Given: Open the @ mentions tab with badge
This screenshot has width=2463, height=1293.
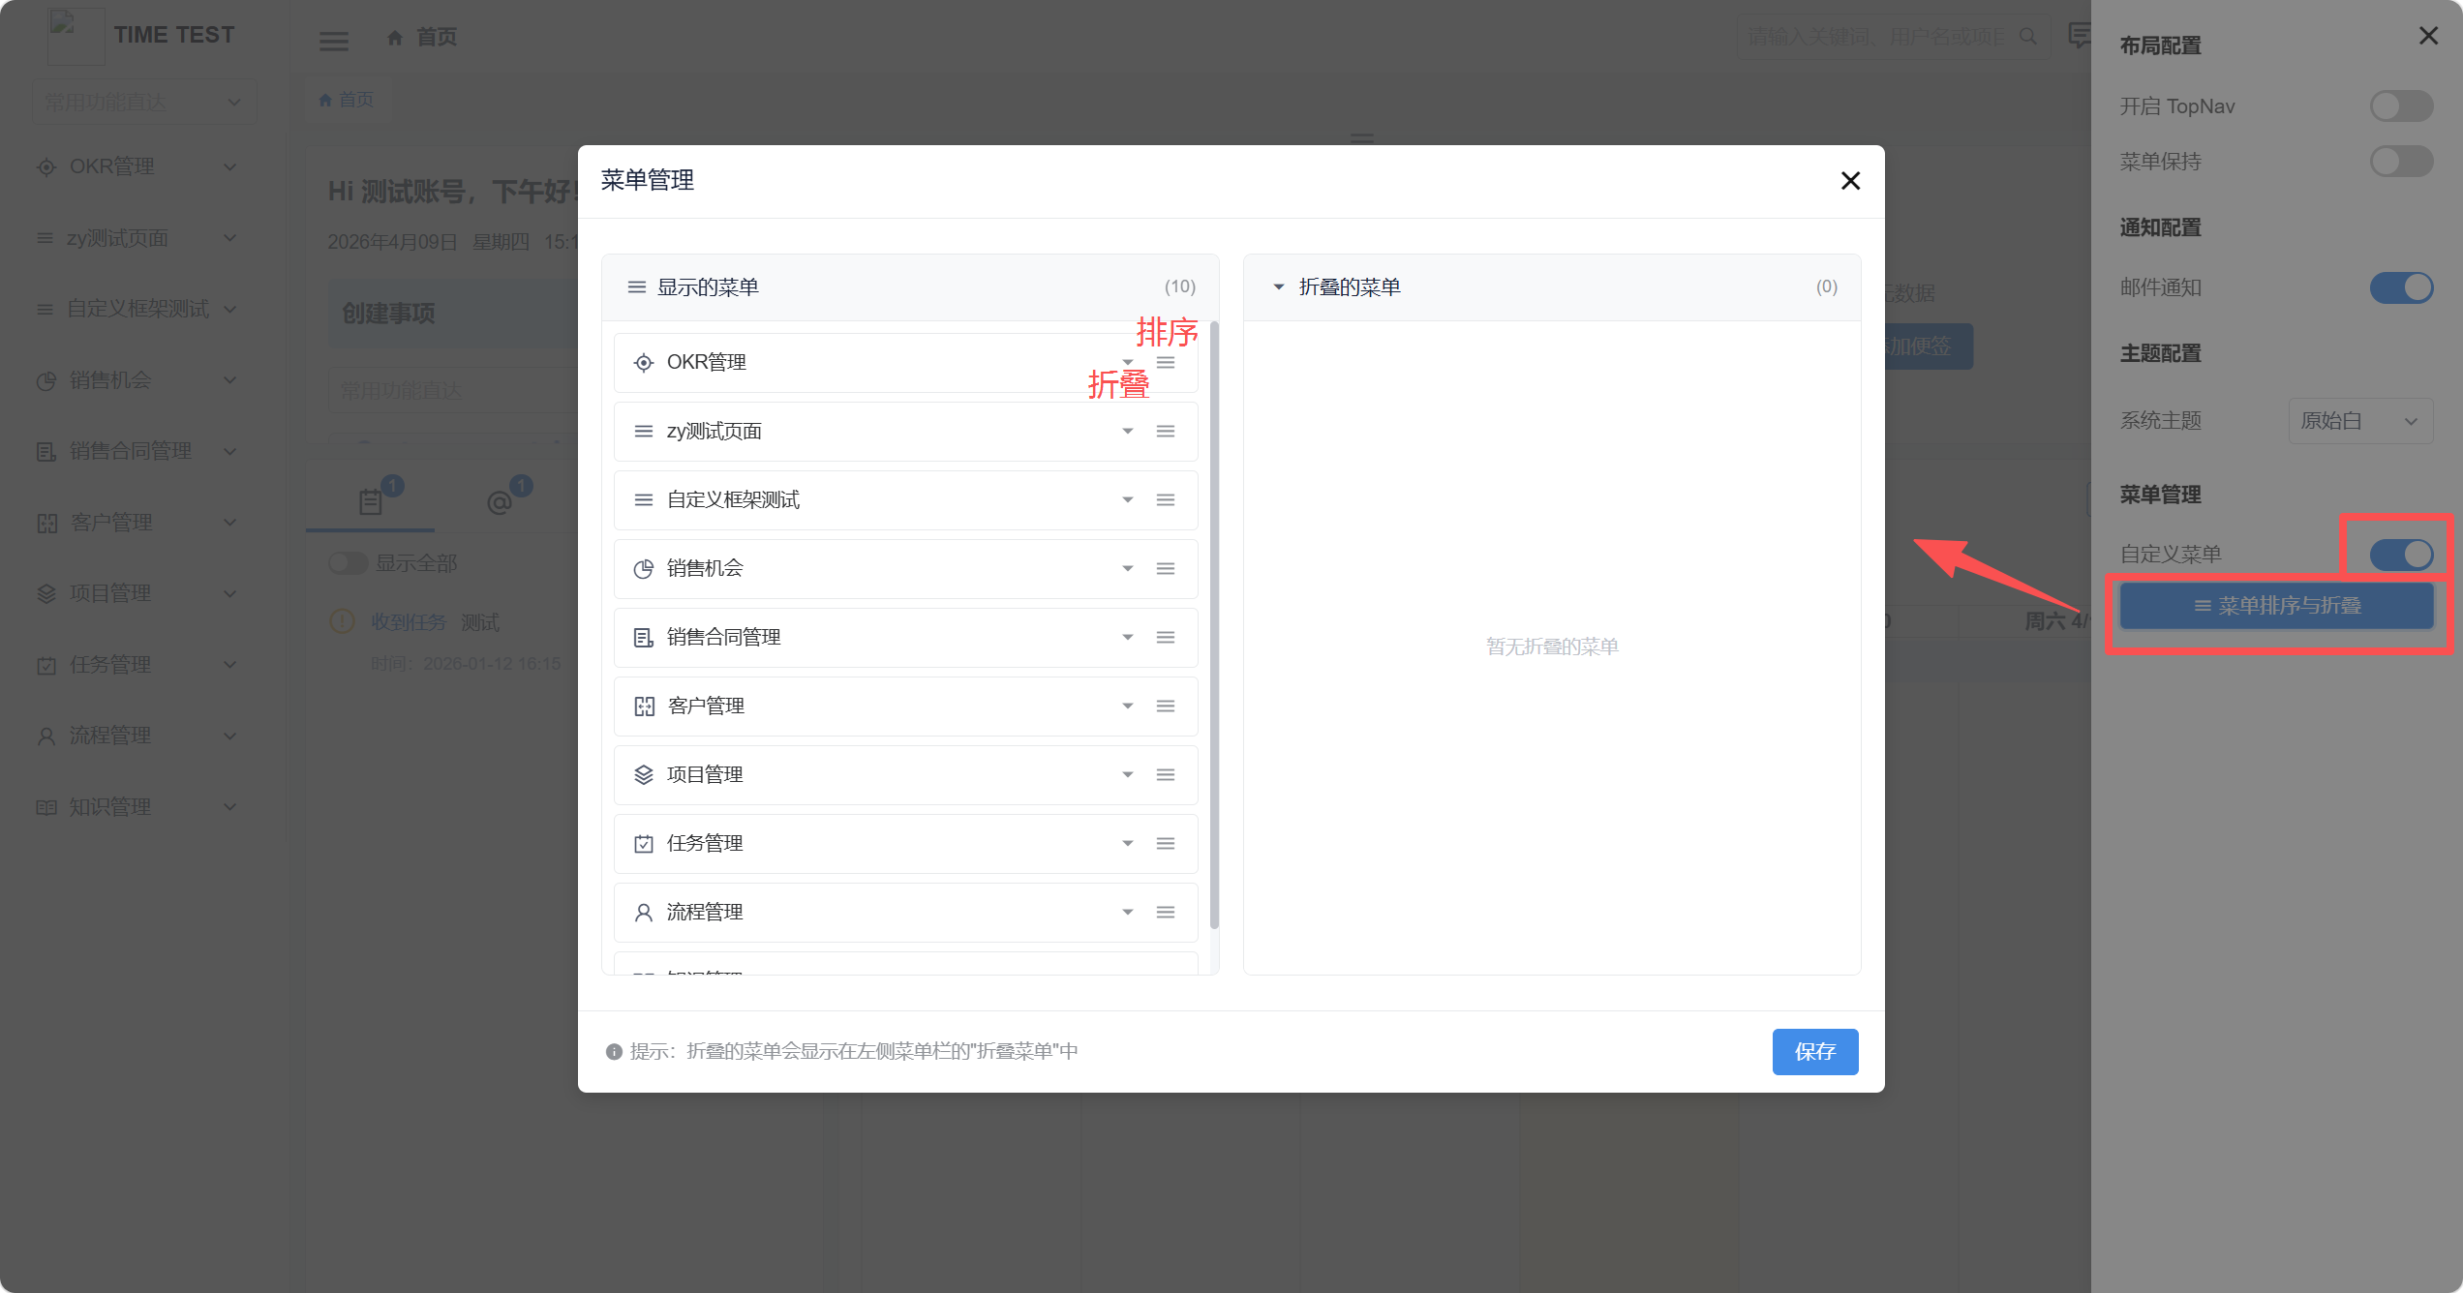Looking at the screenshot, I should point(500,500).
